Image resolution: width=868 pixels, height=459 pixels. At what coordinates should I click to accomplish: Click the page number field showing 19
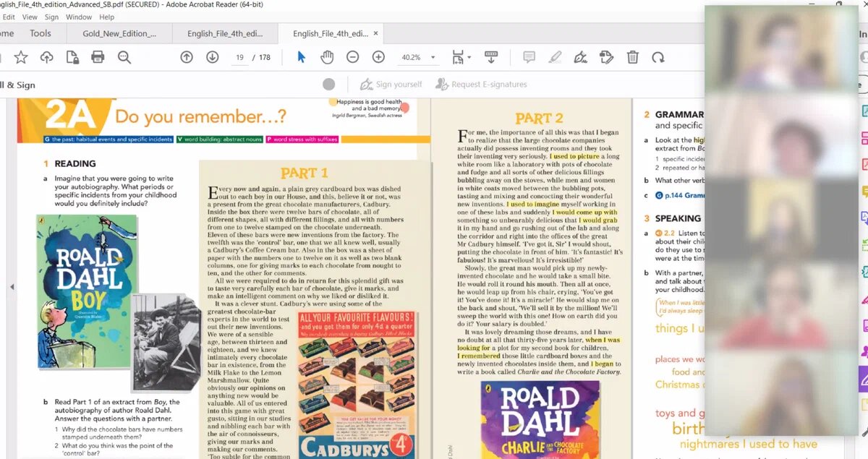[239, 57]
